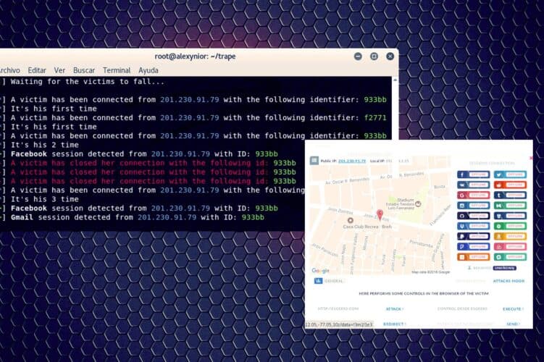Screen dimensions: 544x362
Task: Click the Reddit session status badge
Action: (510, 185)
